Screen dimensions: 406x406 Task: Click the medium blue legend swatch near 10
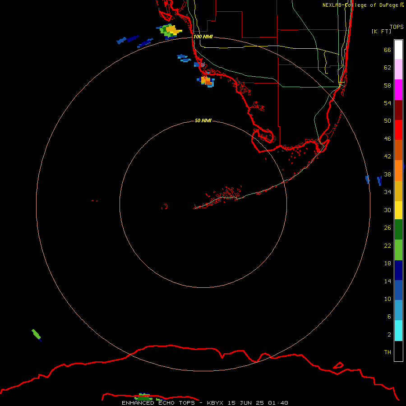(x=398, y=290)
